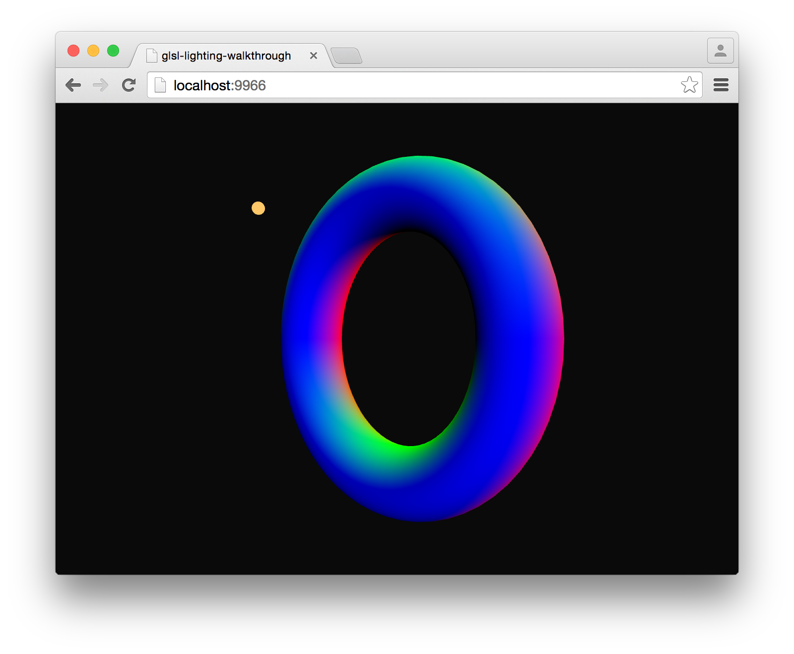Image resolution: width=794 pixels, height=654 pixels.
Task: Click the page icon in the address bar
Action: (160, 85)
